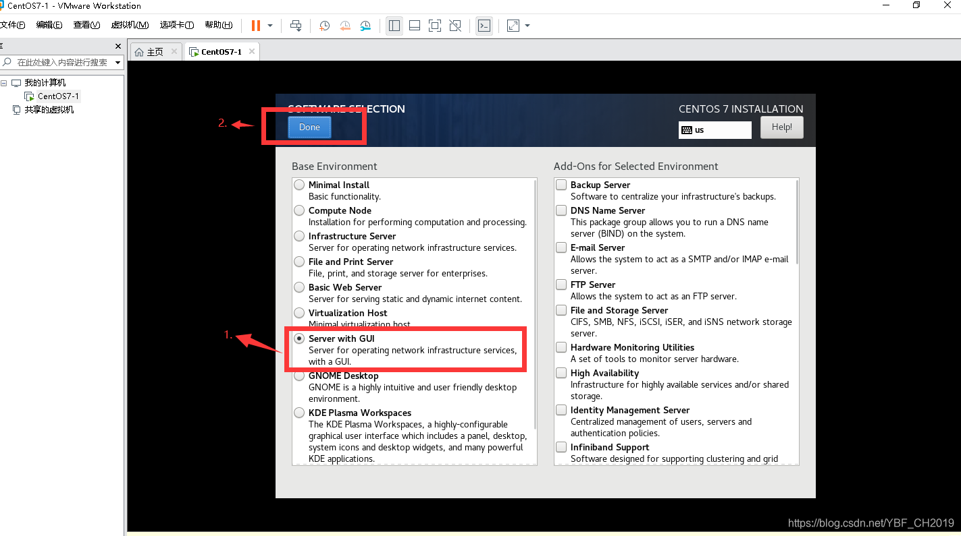Image resolution: width=961 pixels, height=536 pixels.
Task: Select the Basic Web Server radio button
Action: [299, 287]
